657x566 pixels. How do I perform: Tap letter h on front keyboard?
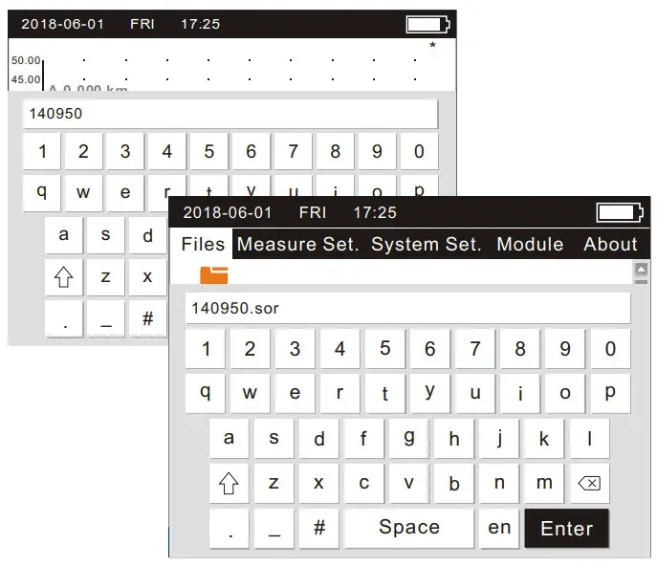click(x=454, y=438)
